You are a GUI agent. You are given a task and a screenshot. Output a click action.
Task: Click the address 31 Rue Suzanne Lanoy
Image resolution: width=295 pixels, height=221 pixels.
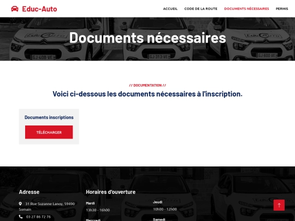click(47, 206)
